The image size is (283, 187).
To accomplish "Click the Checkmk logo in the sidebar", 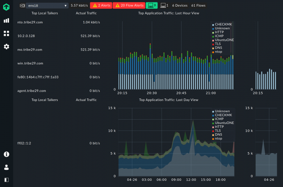I will [x=6, y=7].
